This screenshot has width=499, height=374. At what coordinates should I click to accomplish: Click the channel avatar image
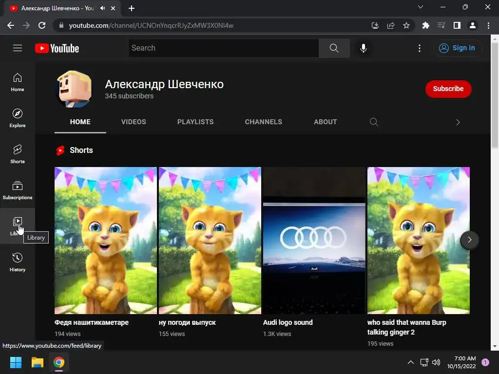tap(74, 90)
